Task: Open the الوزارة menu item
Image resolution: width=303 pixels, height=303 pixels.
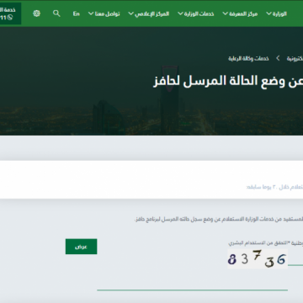Action: coord(279,13)
